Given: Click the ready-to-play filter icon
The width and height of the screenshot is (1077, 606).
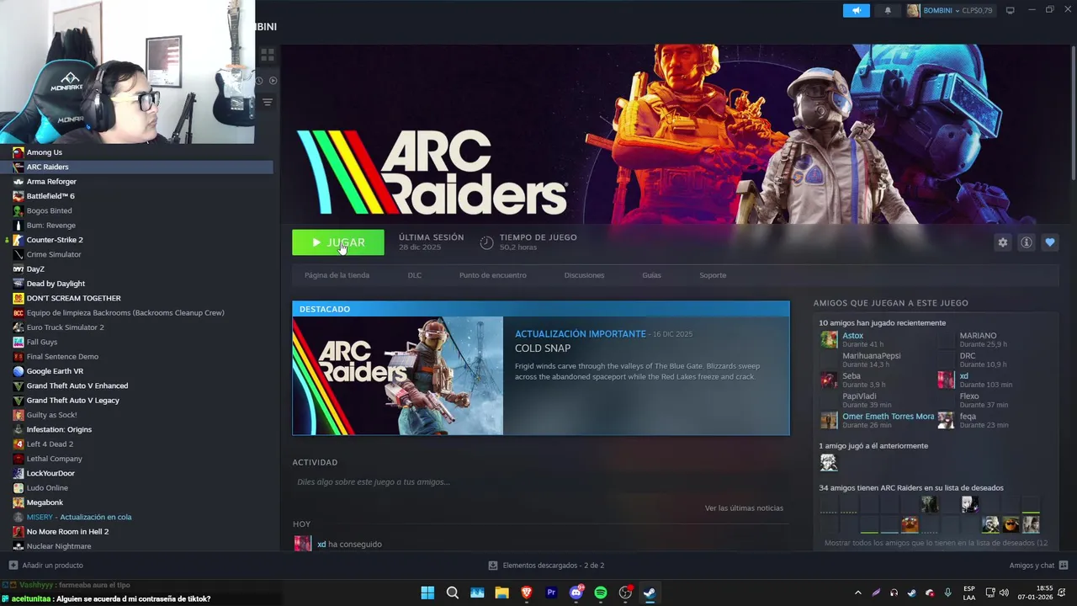Looking at the screenshot, I should point(273,81).
